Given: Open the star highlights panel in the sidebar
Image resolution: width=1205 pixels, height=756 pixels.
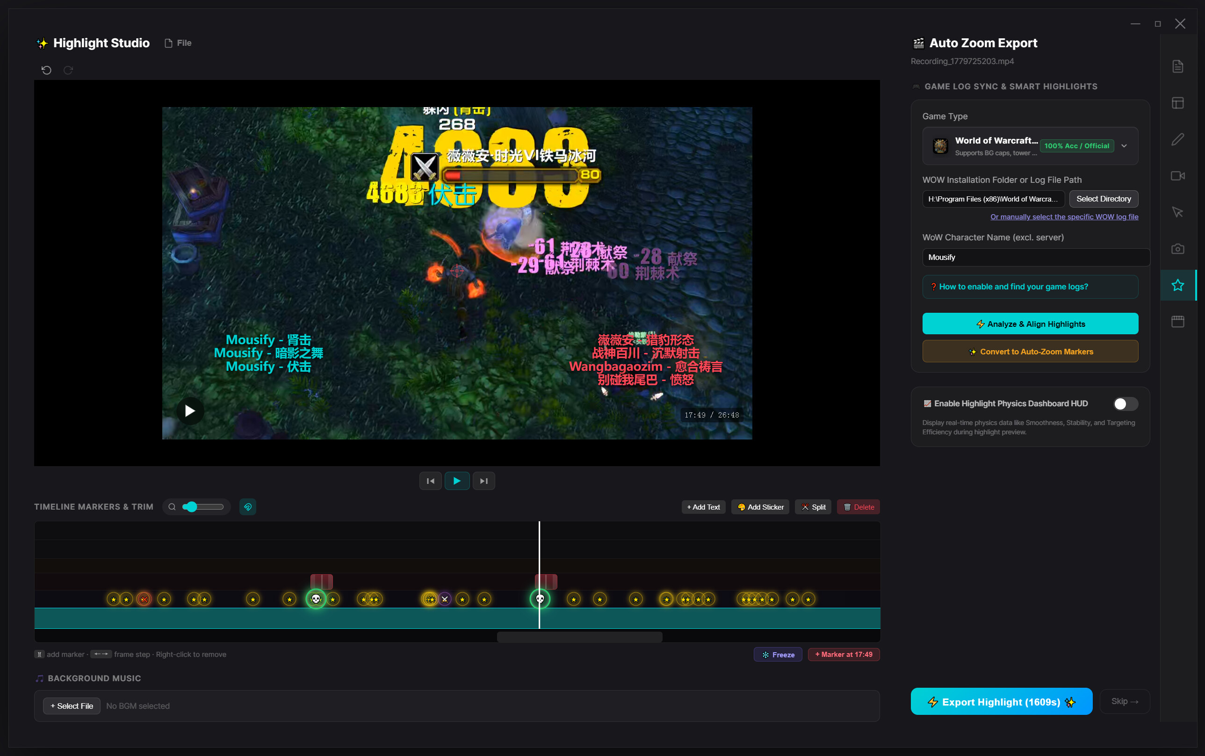Looking at the screenshot, I should pyautogui.click(x=1177, y=286).
